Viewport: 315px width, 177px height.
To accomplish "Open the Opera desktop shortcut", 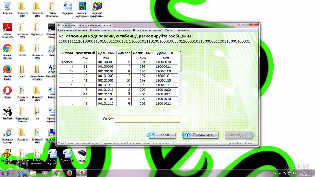I will coord(7,92).
